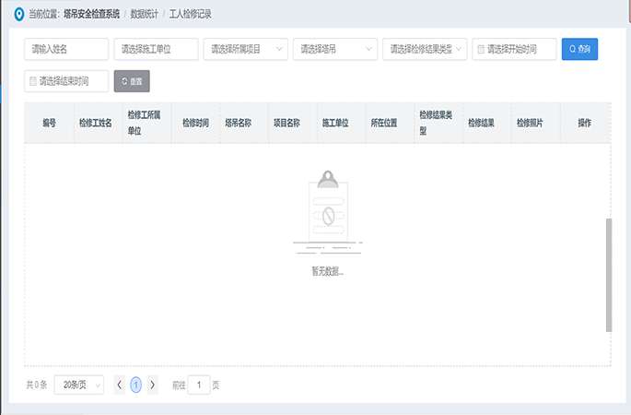Go to previous page with left arrow
This screenshot has width=631, height=415.
120,385
